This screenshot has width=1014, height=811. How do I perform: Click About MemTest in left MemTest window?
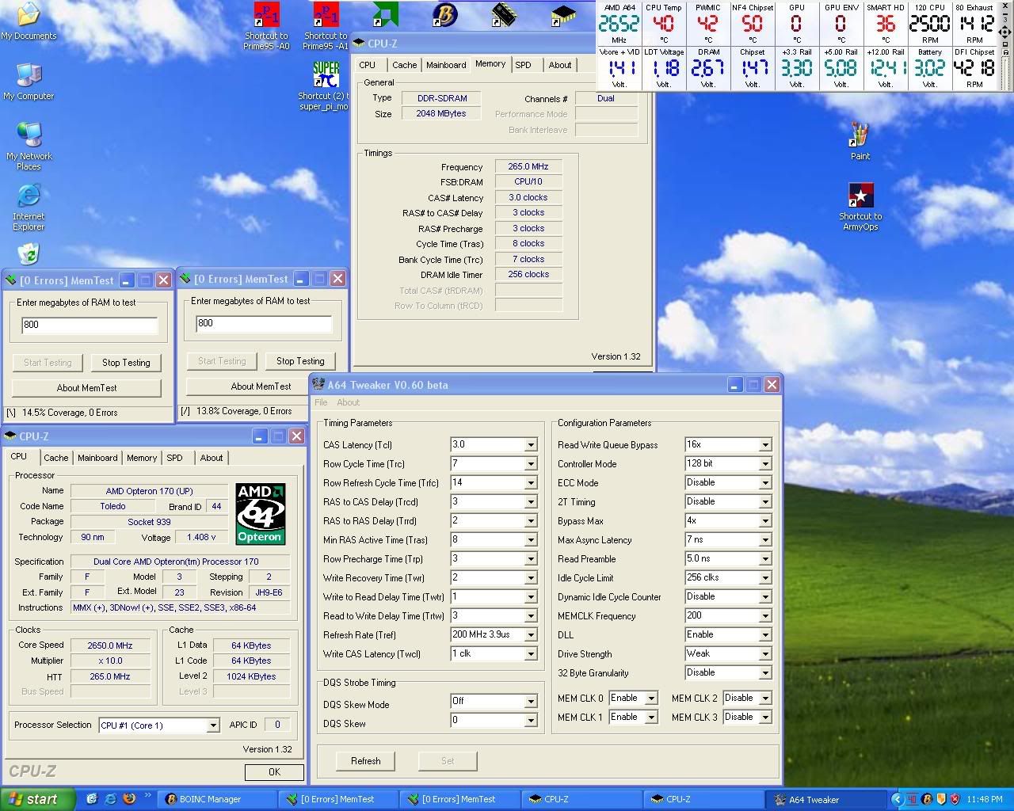(86, 388)
